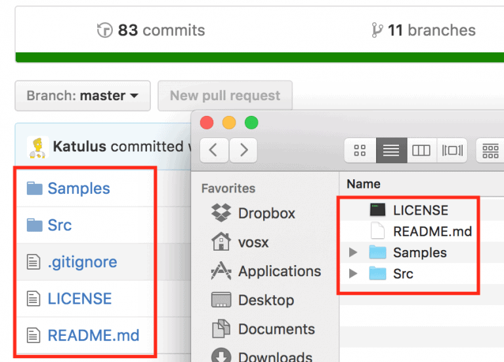
Task: Open README.md file on GitHub
Action: [94, 335]
